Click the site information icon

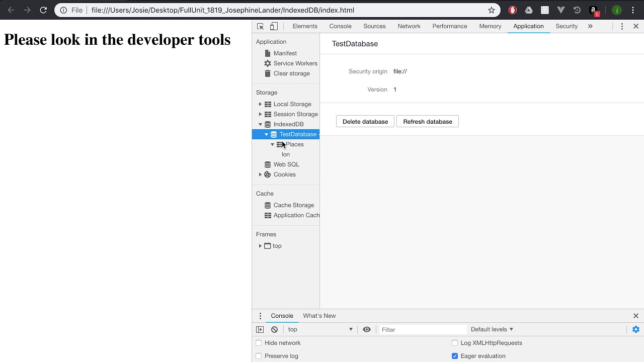63,10
